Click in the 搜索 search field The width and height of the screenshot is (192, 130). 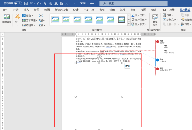tap(133, 3)
